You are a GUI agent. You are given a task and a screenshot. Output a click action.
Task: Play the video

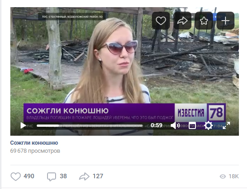[x=23, y=125]
